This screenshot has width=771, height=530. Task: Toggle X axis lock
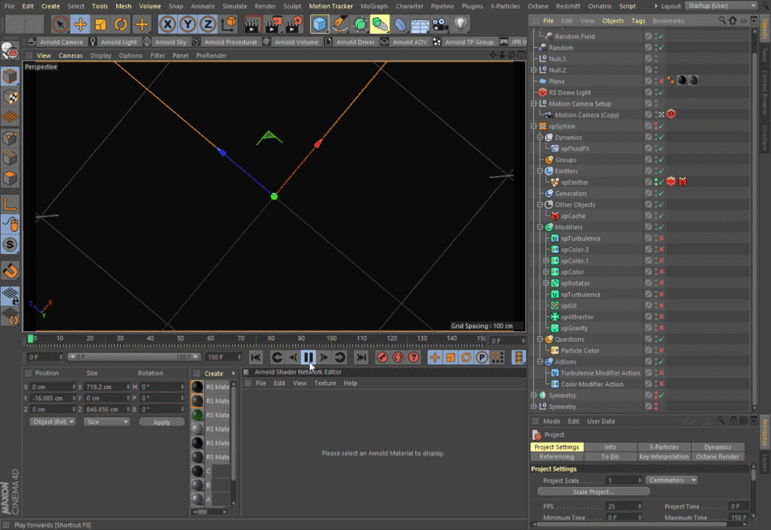[168, 25]
